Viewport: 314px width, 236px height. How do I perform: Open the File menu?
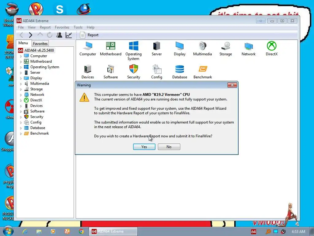21,27
